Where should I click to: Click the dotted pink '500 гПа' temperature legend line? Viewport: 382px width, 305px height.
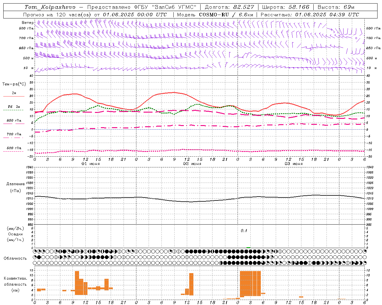pyautogui.click(x=13, y=151)
